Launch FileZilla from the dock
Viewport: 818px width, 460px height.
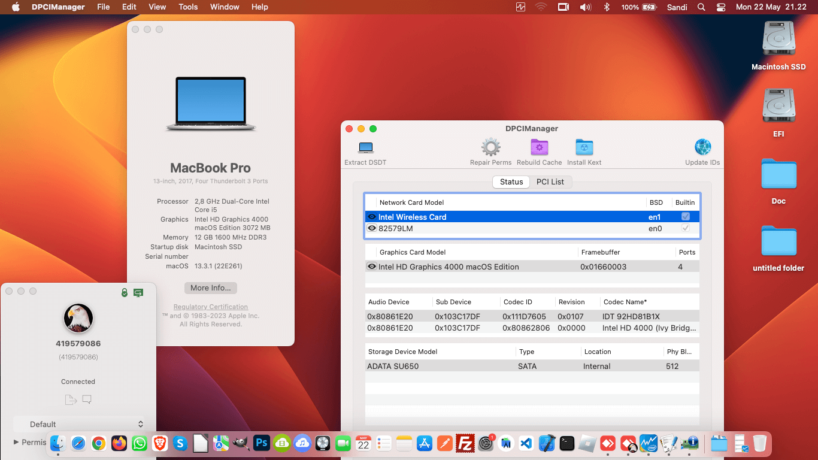[465, 443]
